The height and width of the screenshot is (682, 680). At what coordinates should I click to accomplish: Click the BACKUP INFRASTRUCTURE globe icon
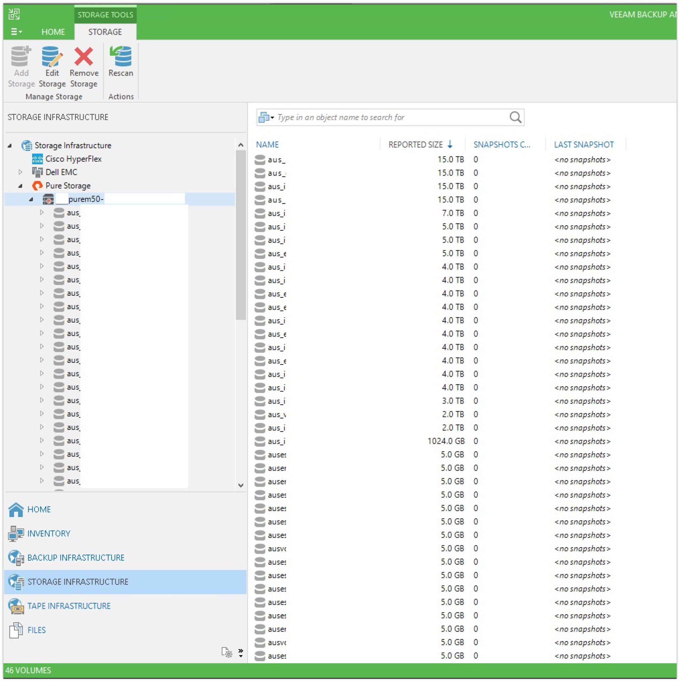[x=16, y=558]
